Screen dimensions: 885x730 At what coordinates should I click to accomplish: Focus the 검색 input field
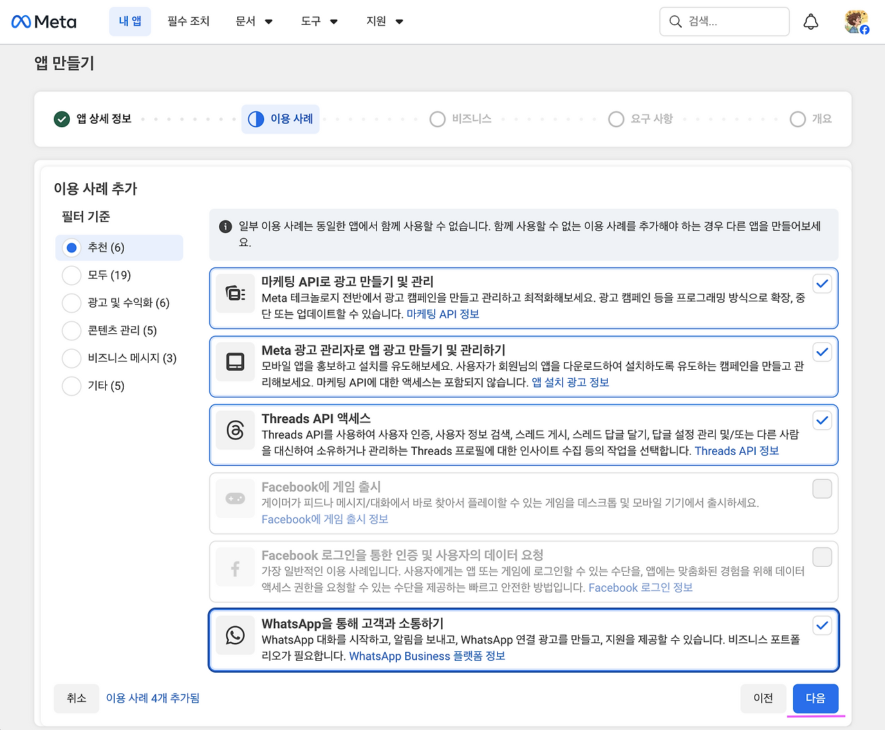pyautogui.click(x=725, y=21)
